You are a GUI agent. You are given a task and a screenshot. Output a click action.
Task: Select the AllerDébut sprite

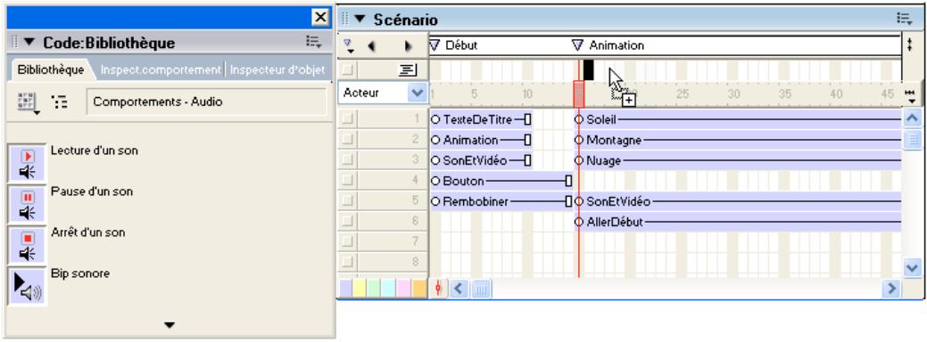coord(738,223)
